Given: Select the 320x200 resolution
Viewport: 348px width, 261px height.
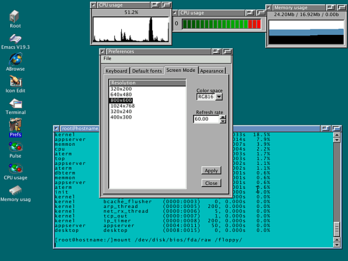Looking at the screenshot, I should [121, 89].
